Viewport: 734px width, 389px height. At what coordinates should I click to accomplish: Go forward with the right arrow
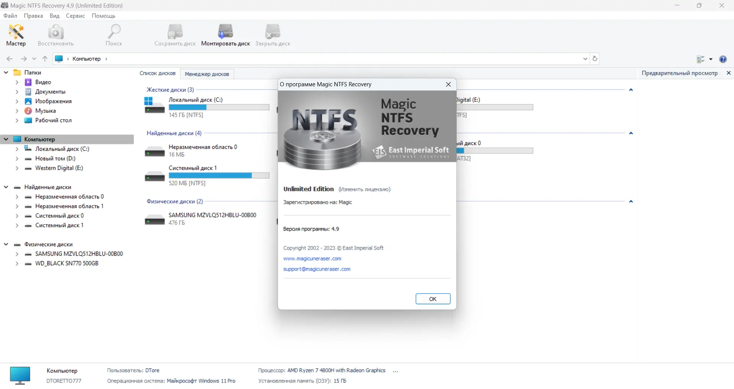(24, 59)
